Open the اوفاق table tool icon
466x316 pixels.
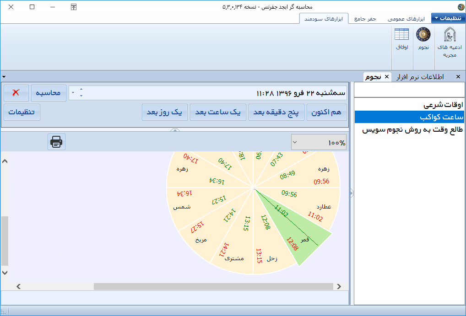402,38
